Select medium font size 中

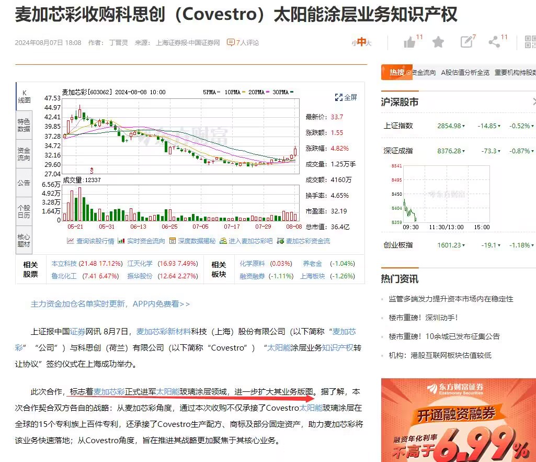pos(361,42)
